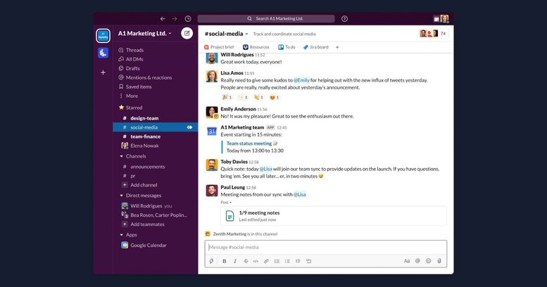The width and height of the screenshot is (547, 287).
Task: Toggle ordered list in composer
Action: point(277,261)
